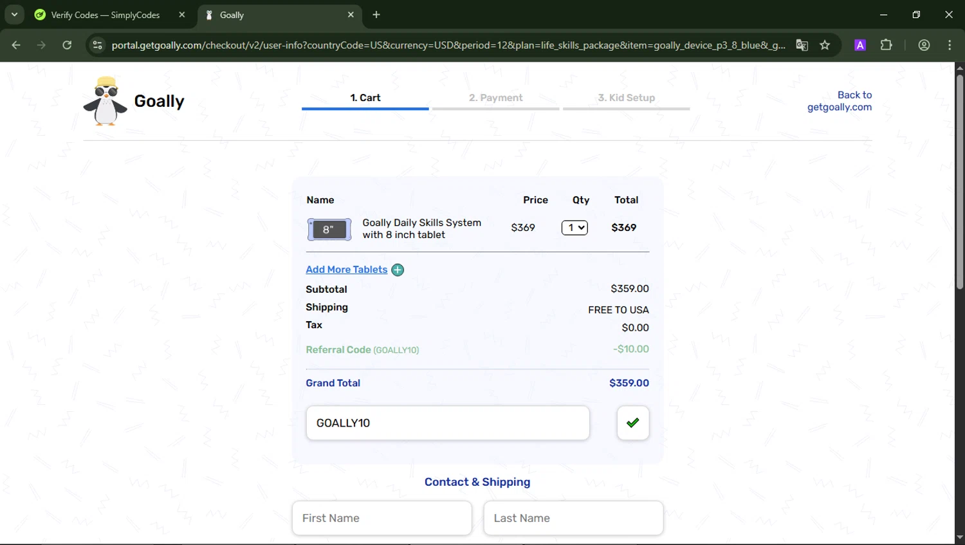Screen dimensions: 965x545
Task: Focus the First Name input field
Action: coord(382,518)
